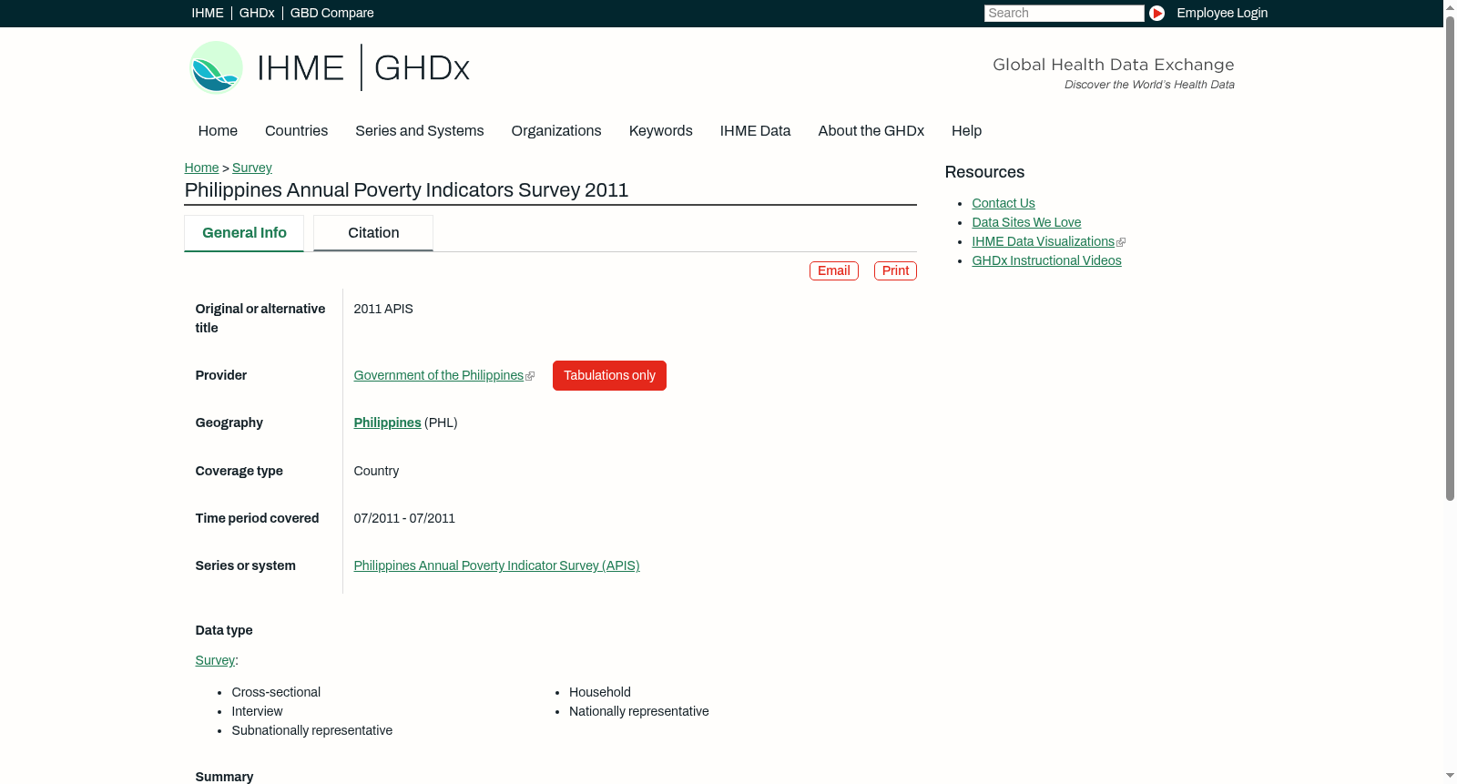Open the Home menu item
This screenshot has height=784, width=1457.
218,131
